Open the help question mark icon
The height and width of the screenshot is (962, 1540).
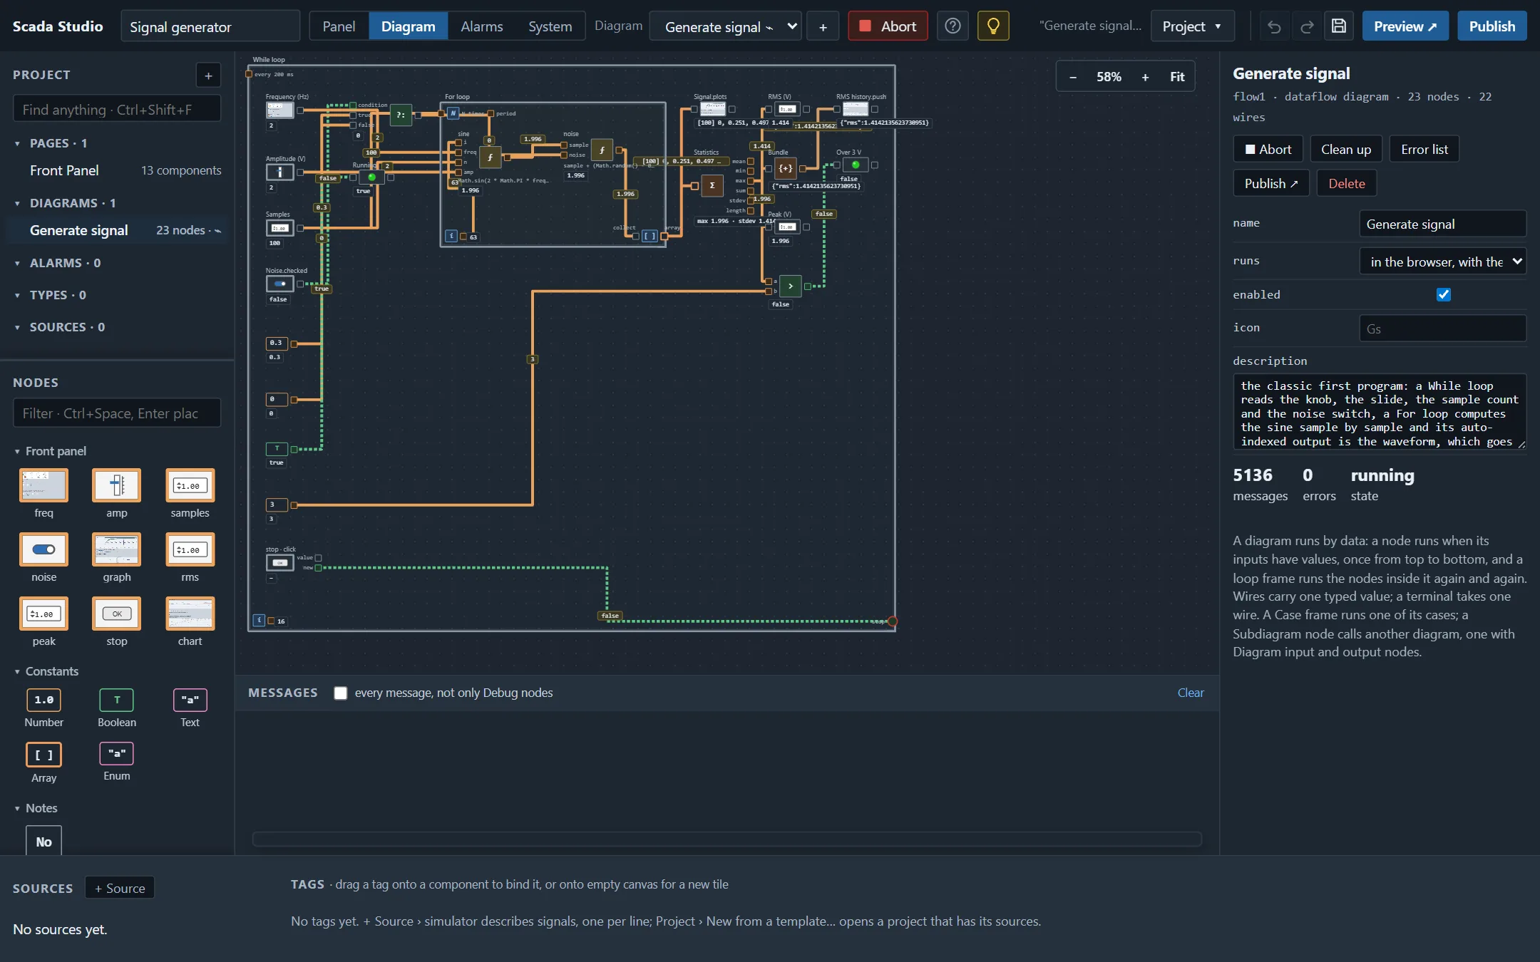point(953,26)
